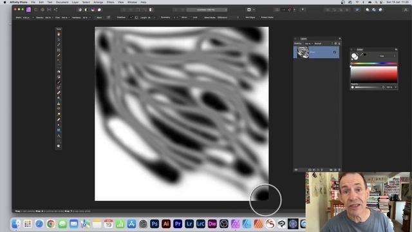Open Finder from the Dock
The height and width of the screenshot is (232, 412).
[16, 224]
